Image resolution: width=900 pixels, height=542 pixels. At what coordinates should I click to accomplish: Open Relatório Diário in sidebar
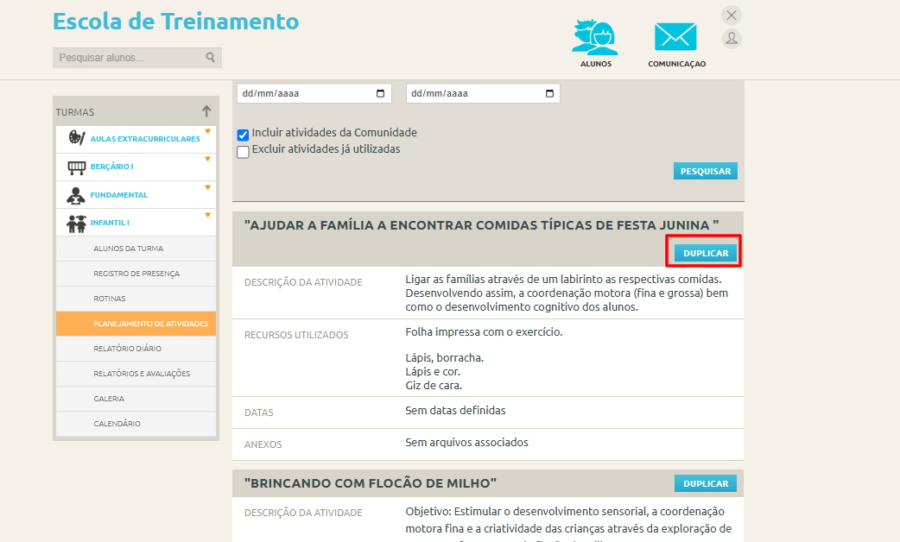tap(136, 348)
